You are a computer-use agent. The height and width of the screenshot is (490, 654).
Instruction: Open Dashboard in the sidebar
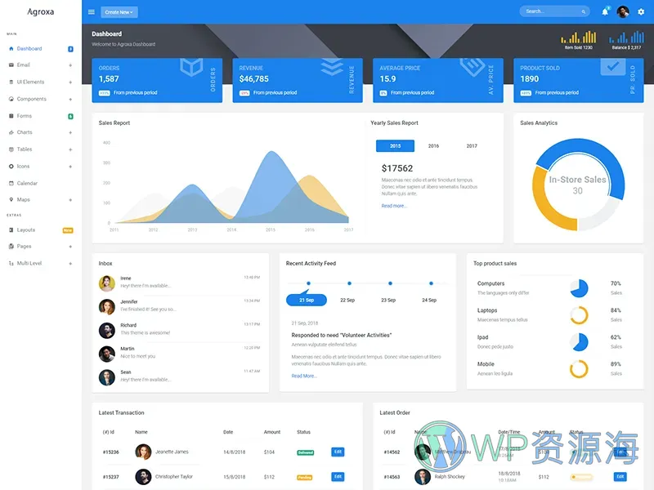(x=29, y=49)
